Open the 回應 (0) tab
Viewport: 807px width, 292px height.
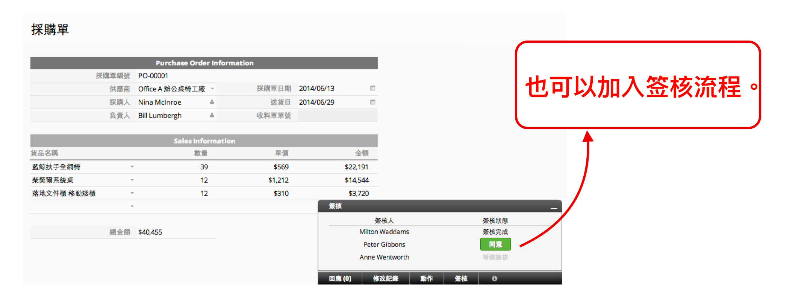(x=340, y=278)
